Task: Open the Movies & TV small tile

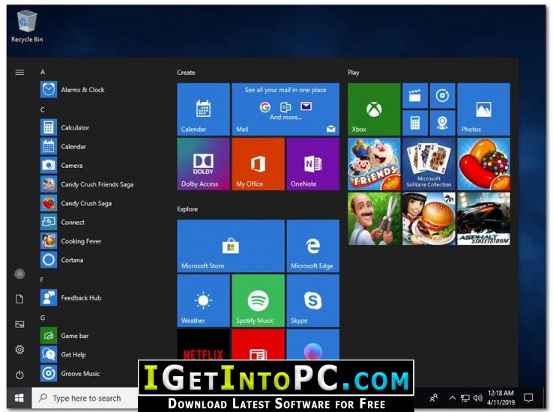Action: 415,96
